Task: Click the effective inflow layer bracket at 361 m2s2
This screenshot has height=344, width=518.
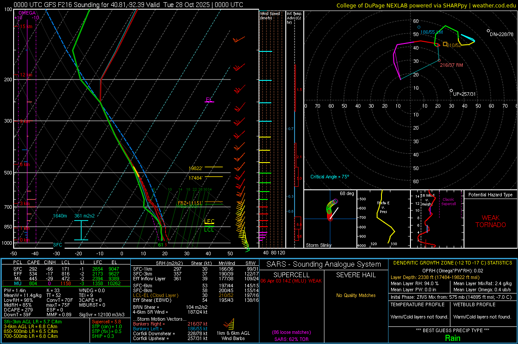Action: tap(81, 230)
